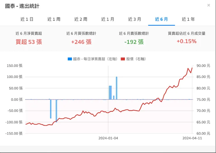The width and height of the screenshot is (216, 153).
Task: Click the +0.15% percentage value
Action: [187, 41]
